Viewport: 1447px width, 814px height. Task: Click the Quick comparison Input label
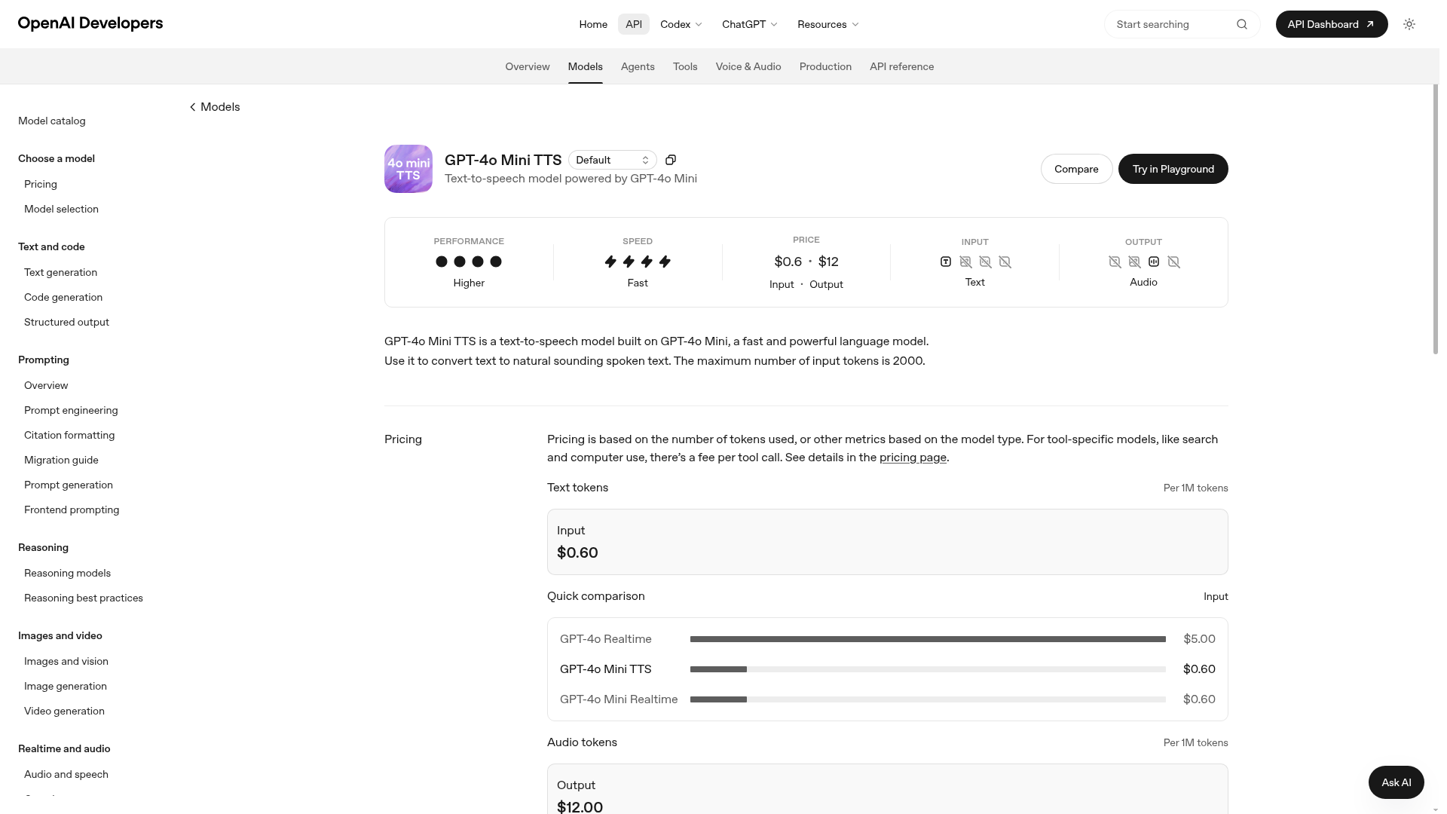(x=1216, y=596)
